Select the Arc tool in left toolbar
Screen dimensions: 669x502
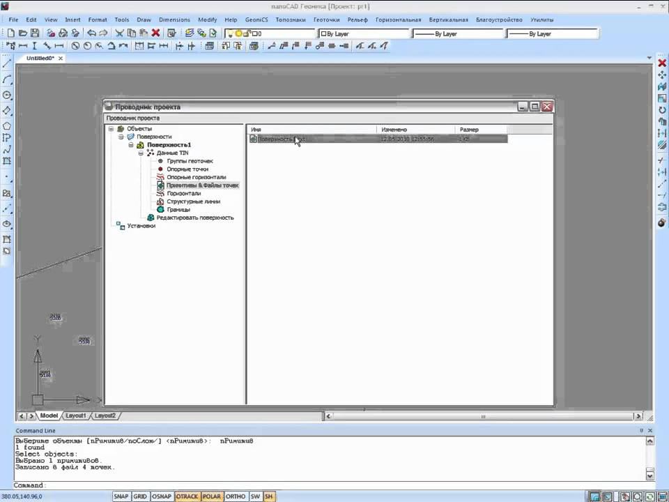pyautogui.click(x=7, y=79)
